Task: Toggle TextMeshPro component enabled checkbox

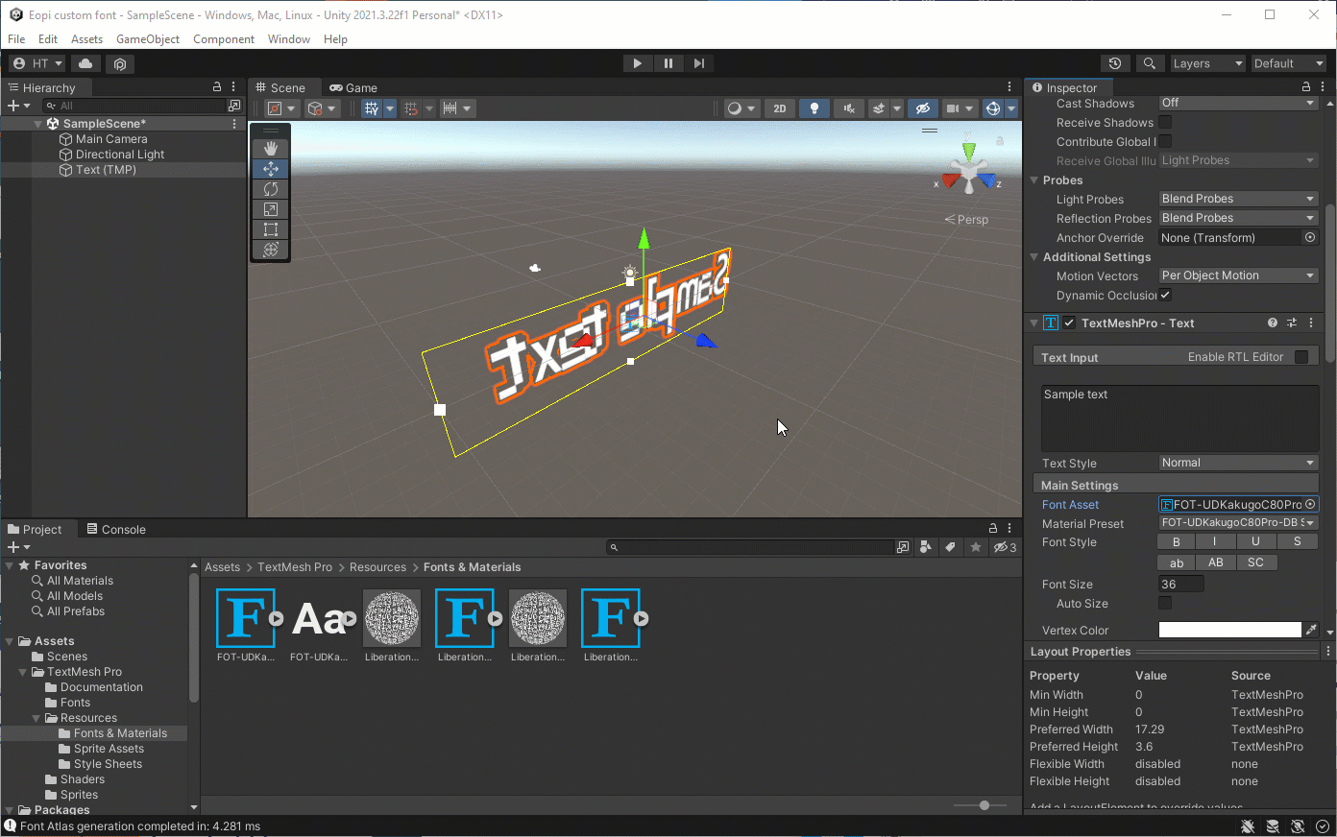Action: [x=1069, y=323]
